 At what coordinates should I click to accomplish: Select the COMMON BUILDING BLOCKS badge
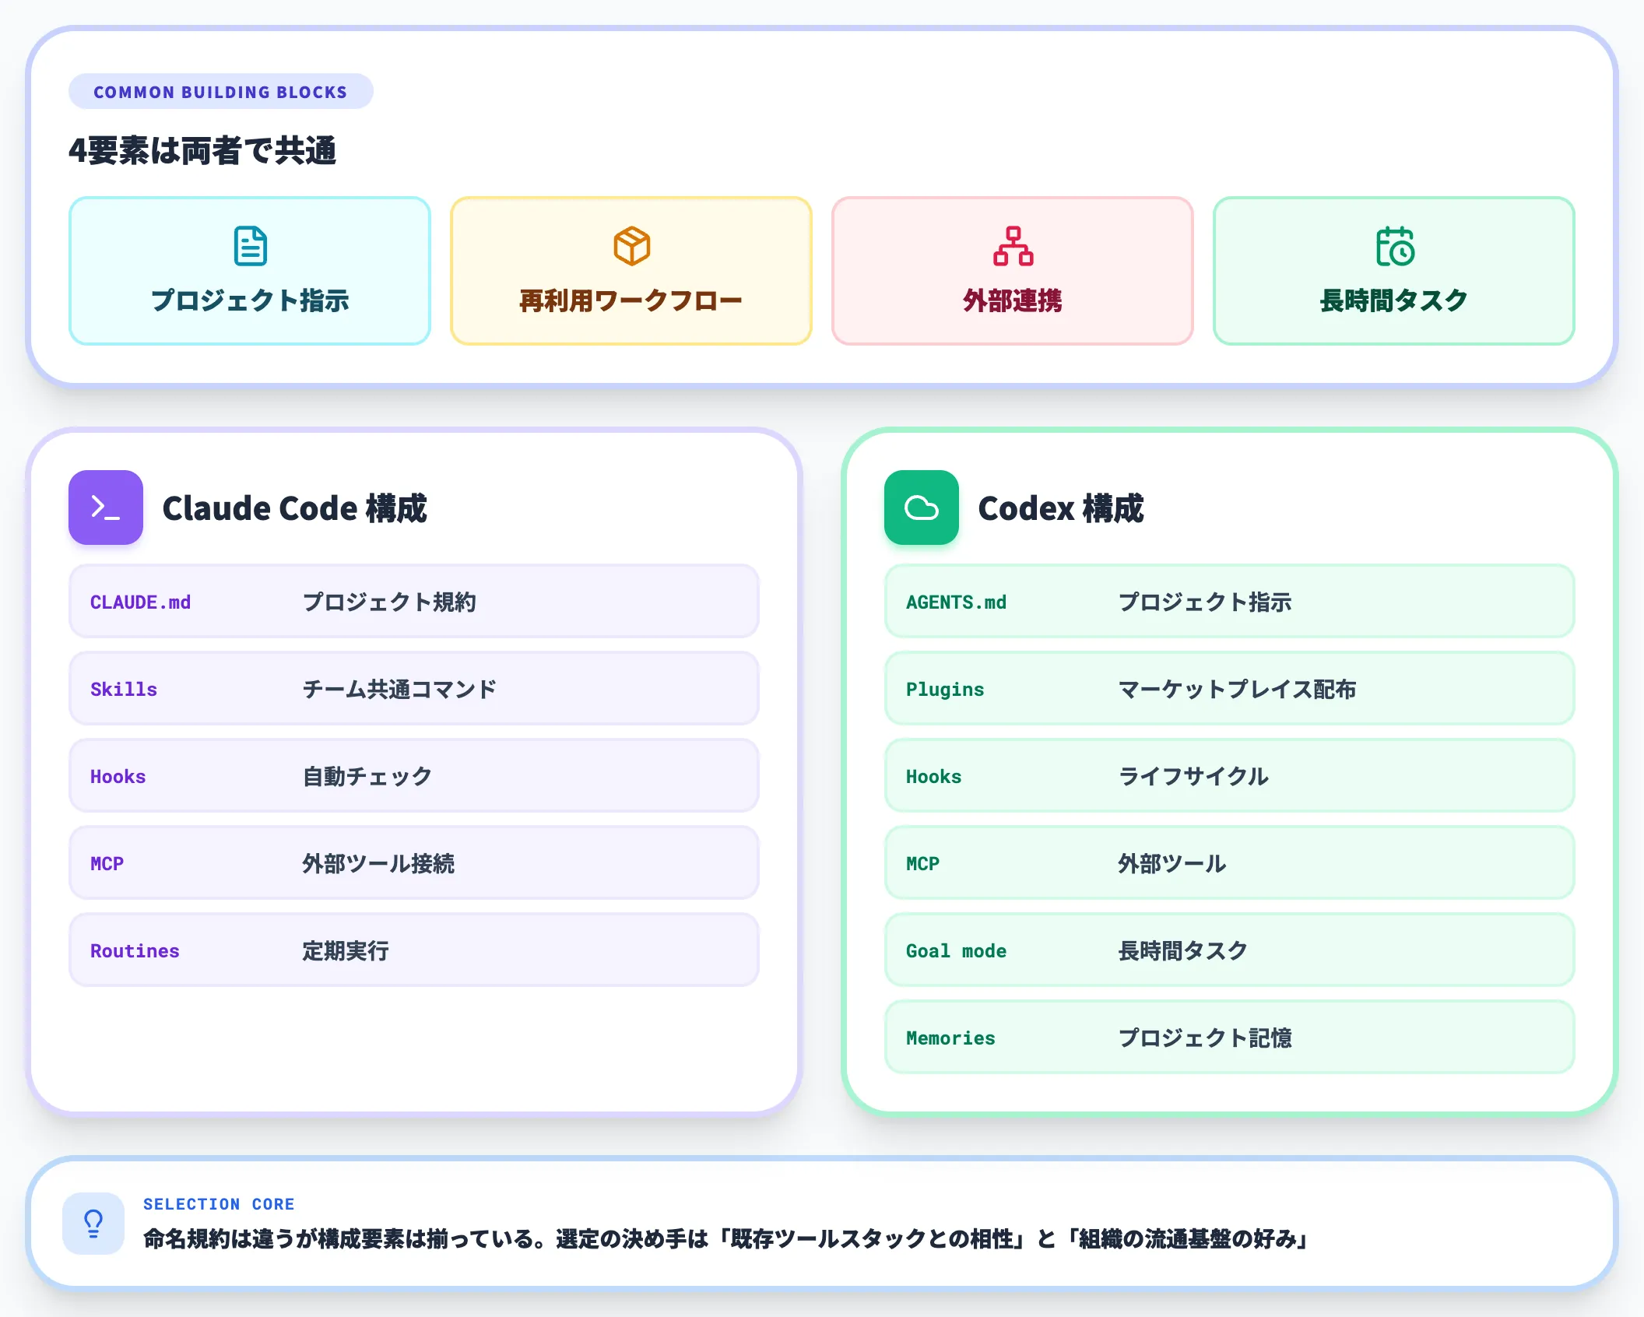(x=221, y=92)
